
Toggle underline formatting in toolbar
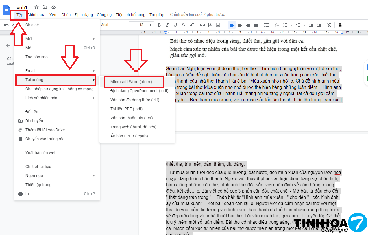(175, 25)
